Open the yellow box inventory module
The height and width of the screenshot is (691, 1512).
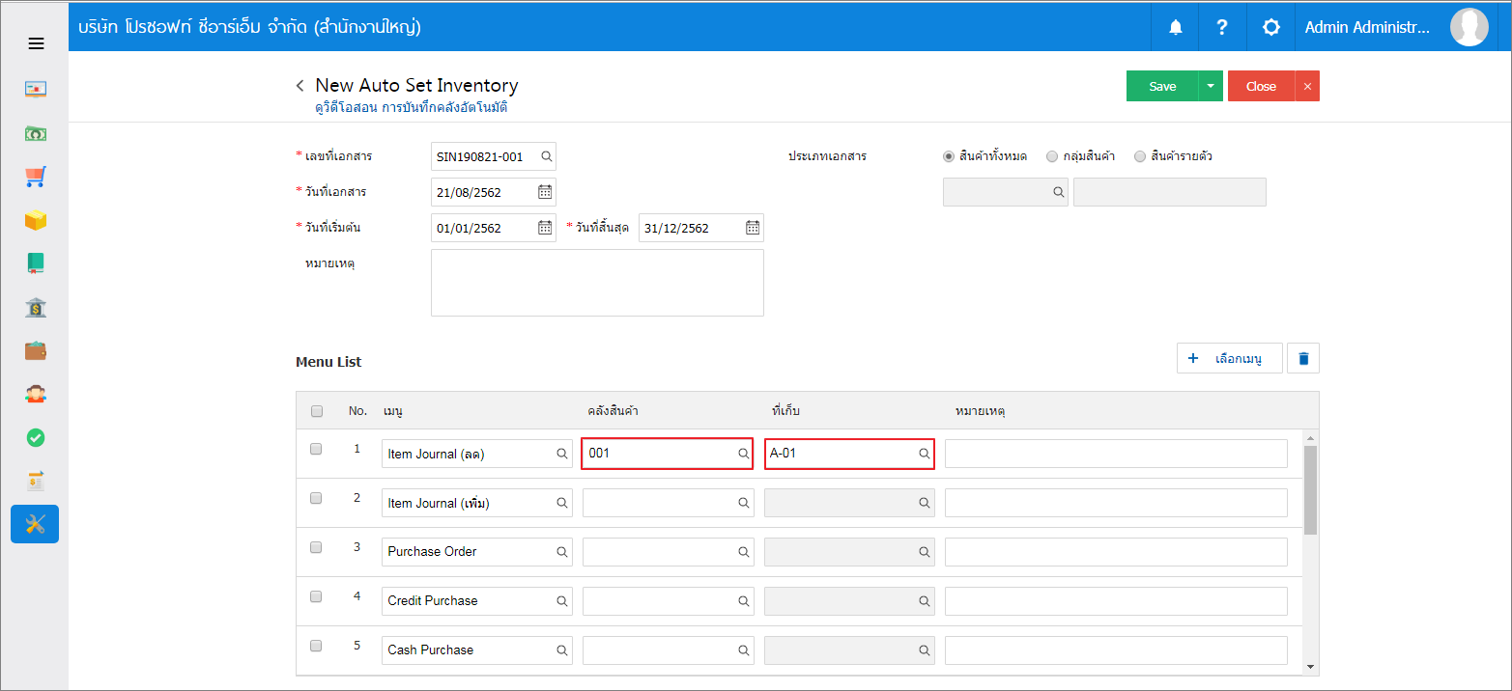[x=36, y=220]
